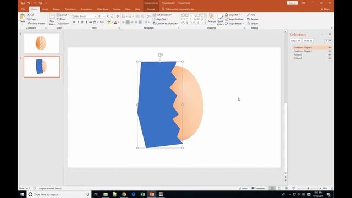This screenshot has width=352, height=198.
Task: Save the presentation from Quick Access Toolbar
Action: tap(23, 3)
